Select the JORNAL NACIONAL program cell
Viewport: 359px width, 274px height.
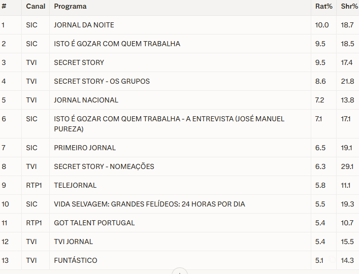(x=86, y=100)
